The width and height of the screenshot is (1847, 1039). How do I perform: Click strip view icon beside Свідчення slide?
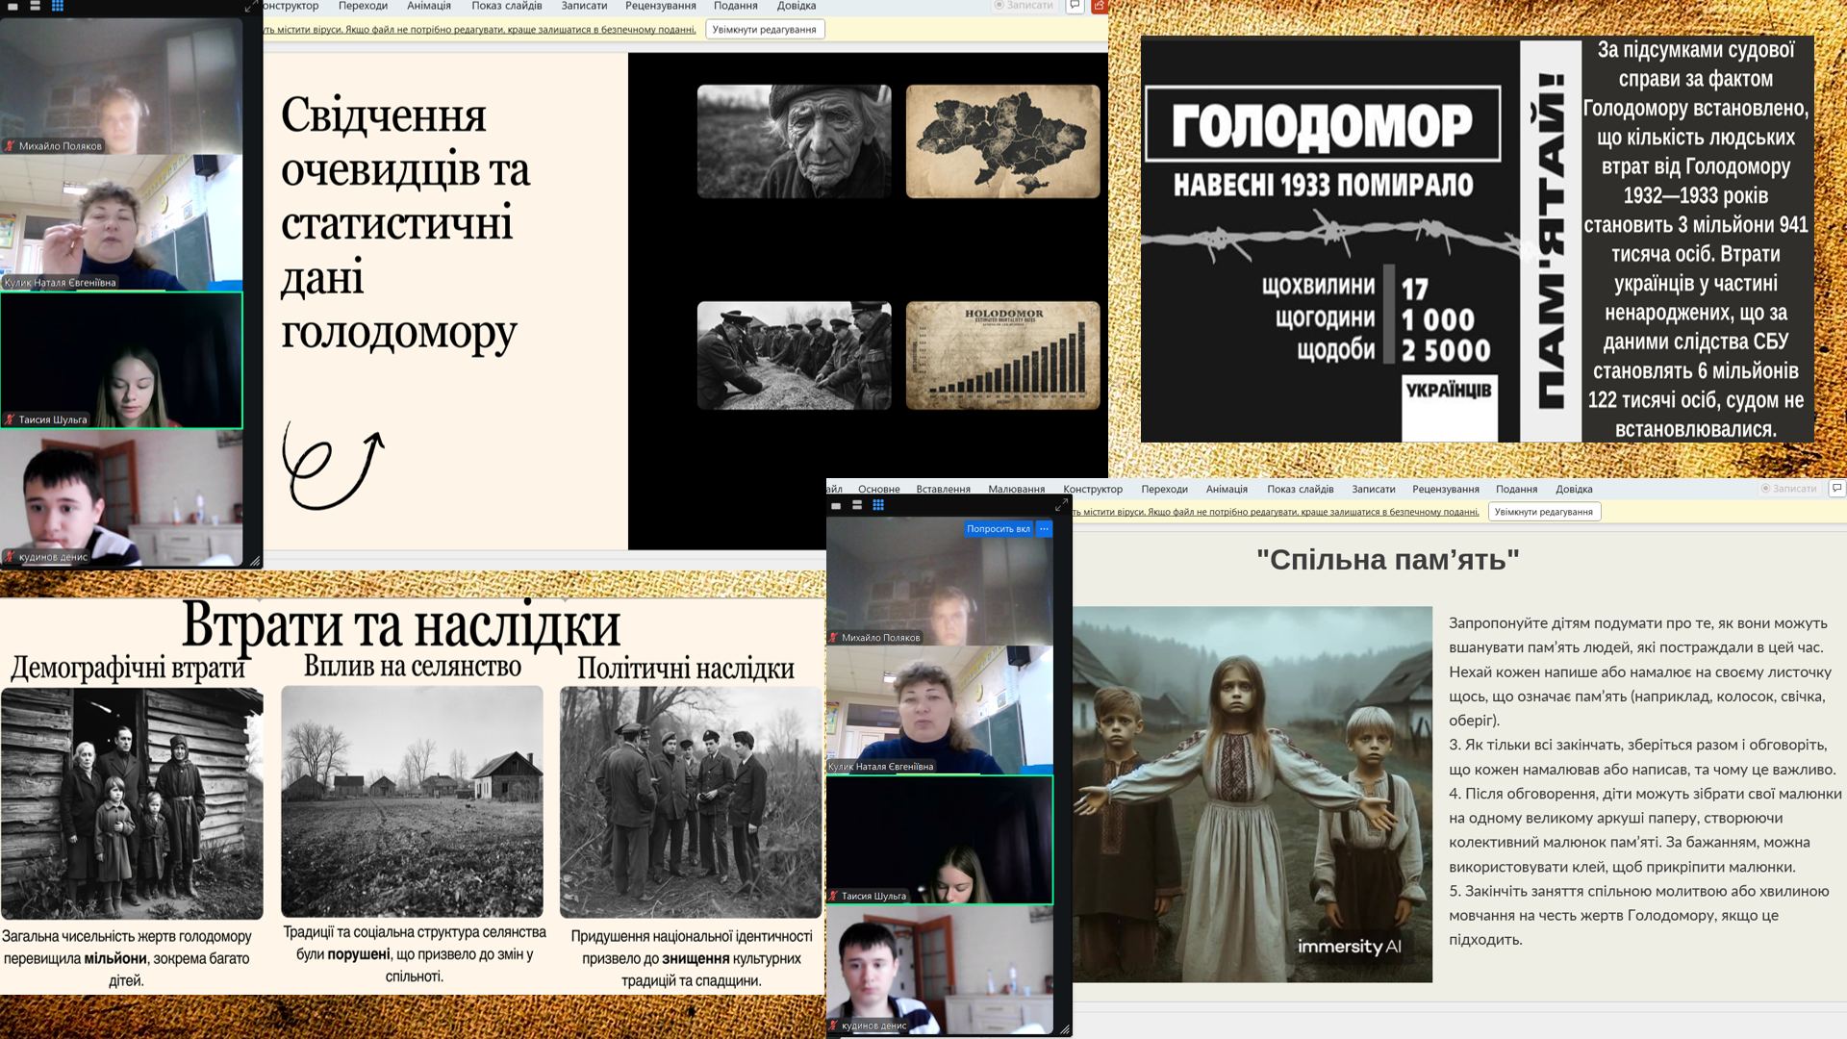click(x=36, y=6)
